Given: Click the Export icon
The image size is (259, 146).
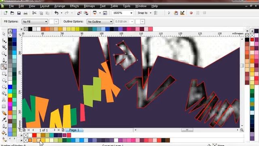Looking at the screenshot, I should [x=86, y=13].
